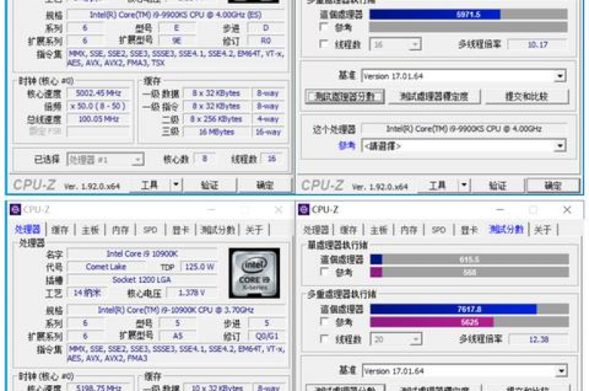Click 确定 in the 9900KS processor window
The width and height of the screenshot is (589, 391).
pos(265,185)
